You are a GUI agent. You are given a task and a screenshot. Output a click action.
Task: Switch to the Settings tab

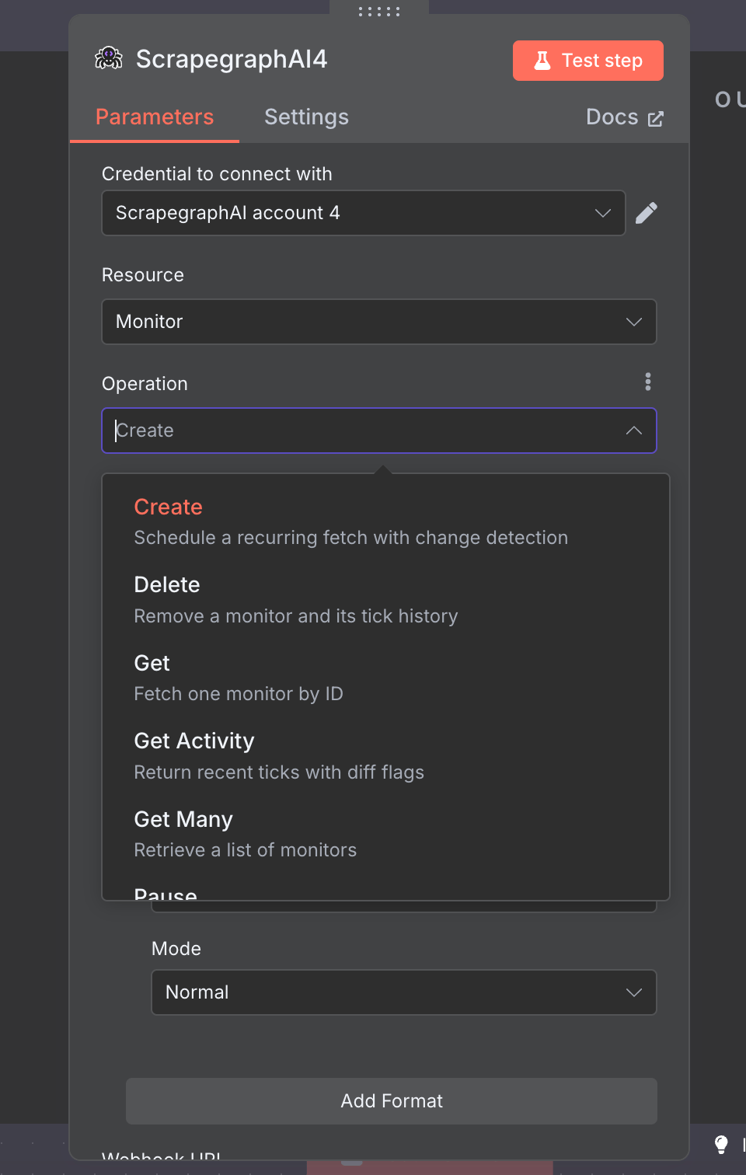click(306, 117)
